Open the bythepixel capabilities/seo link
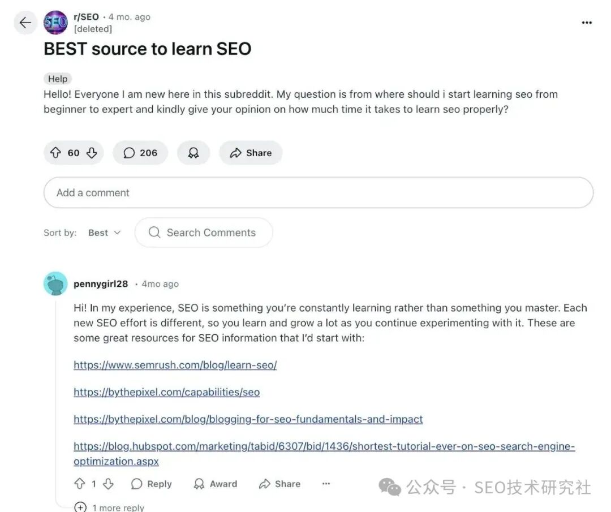The width and height of the screenshot is (611, 512). [x=166, y=392]
